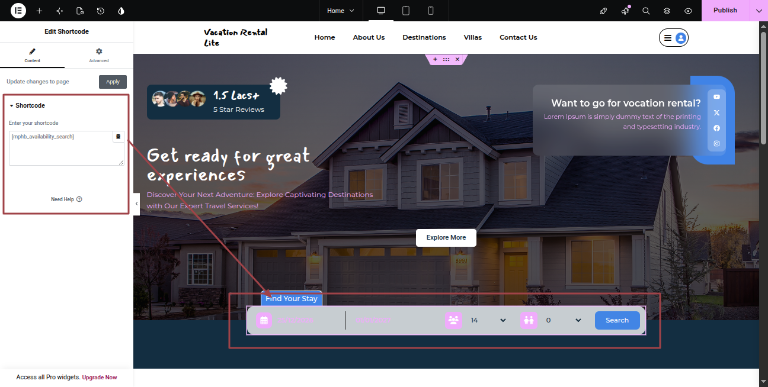
Task: Open the revision history icon
Action: 101,11
